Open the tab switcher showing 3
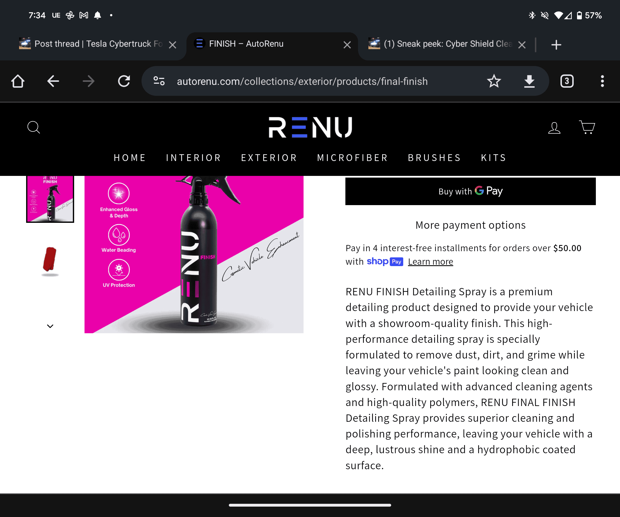 tap(567, 81)
